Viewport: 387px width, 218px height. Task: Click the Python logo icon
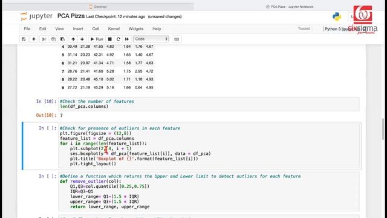[x=337, y=16]
